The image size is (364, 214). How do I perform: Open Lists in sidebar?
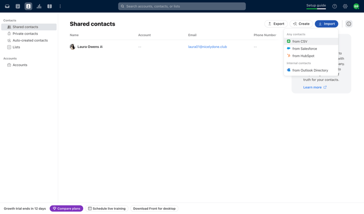29,47
